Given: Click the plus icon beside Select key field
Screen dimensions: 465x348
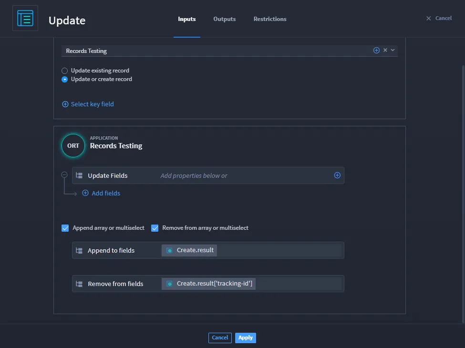Looking at the screenshot, I should [x=65, y=104].
